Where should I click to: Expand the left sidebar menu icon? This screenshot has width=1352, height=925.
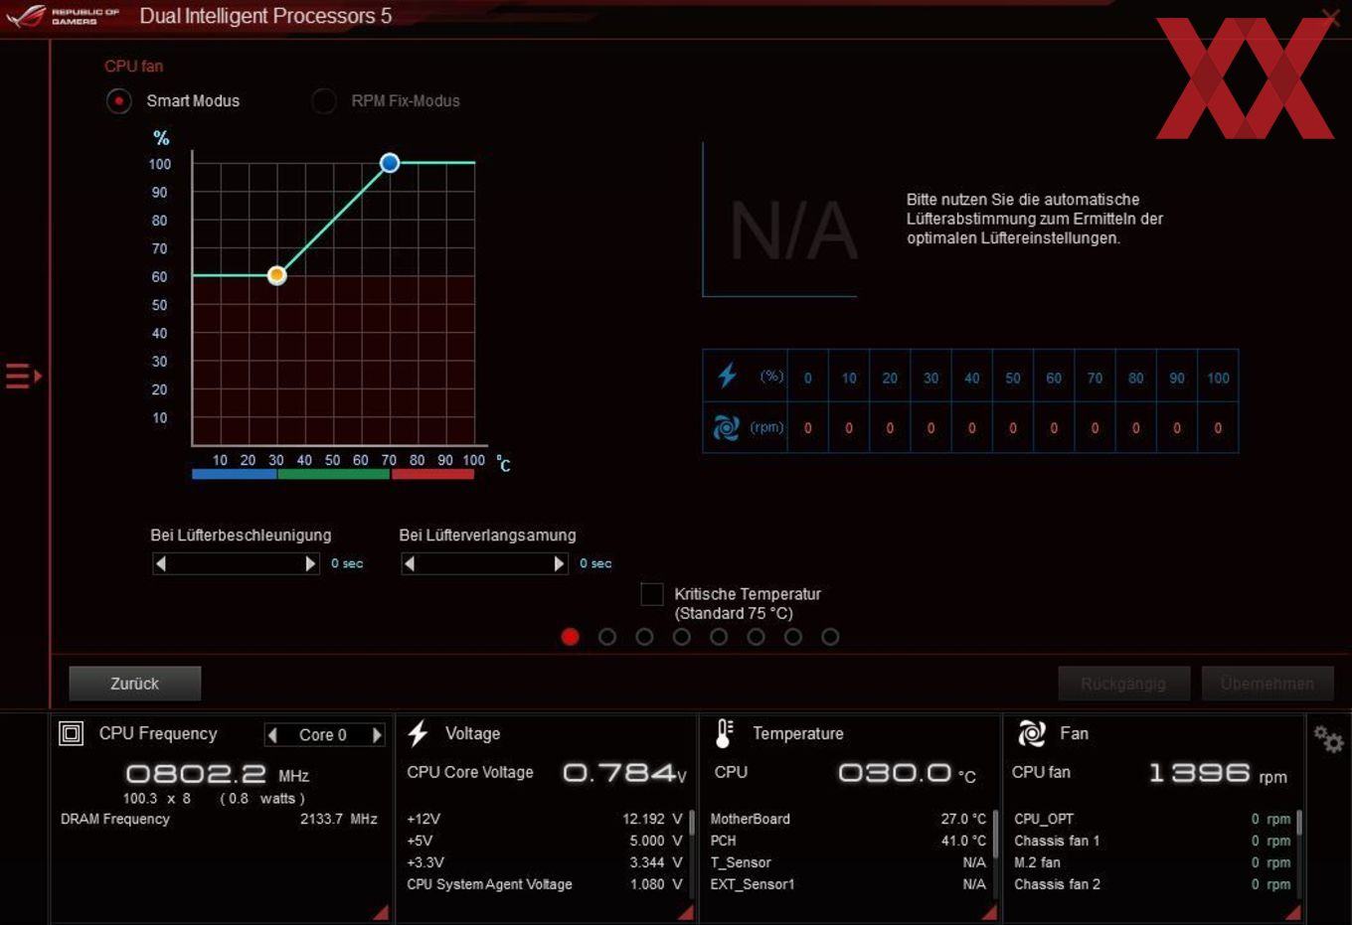pos(23,376)
